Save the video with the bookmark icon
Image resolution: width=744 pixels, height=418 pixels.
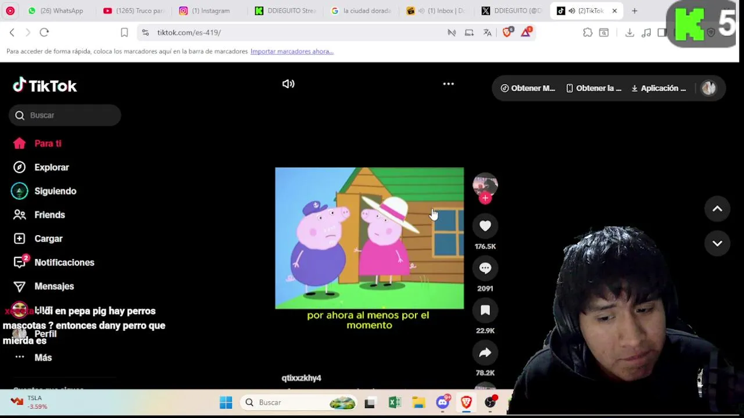point(485,310)
